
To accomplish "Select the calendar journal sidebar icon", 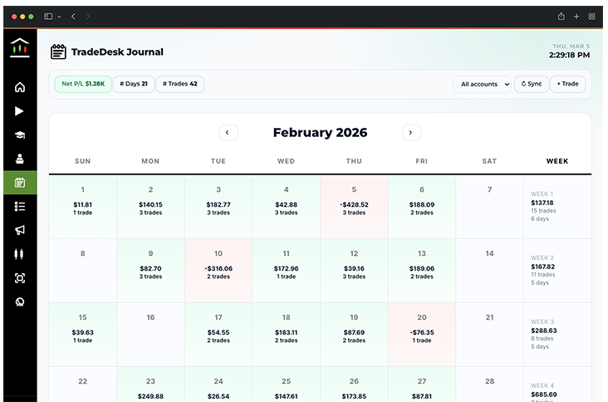I will [20, 183].
